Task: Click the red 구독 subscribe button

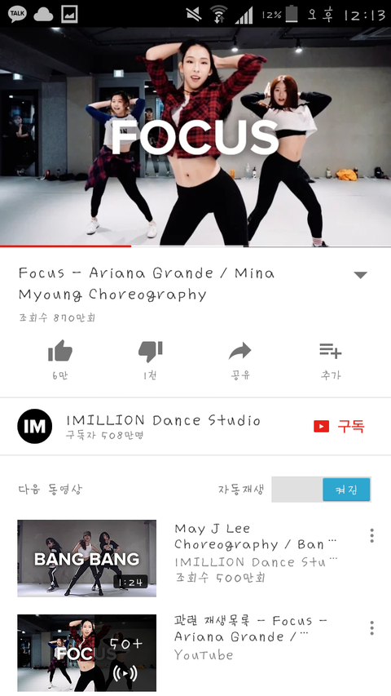Action: (x=340, y=427)
